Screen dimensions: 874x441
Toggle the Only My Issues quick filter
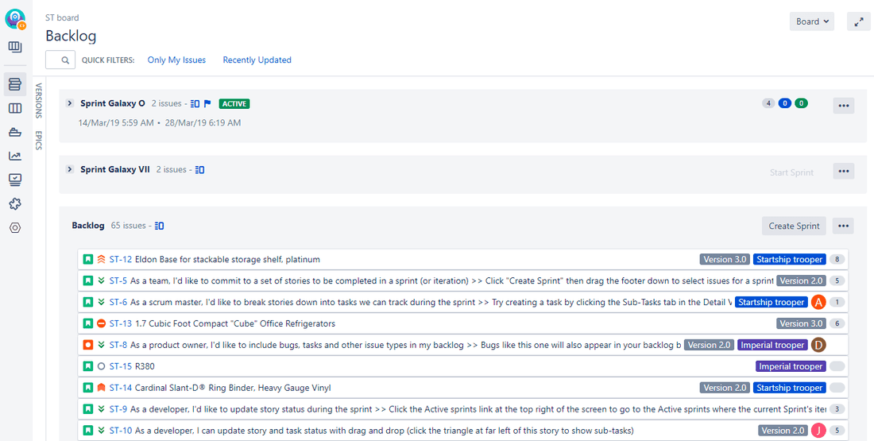pos(176,60)
